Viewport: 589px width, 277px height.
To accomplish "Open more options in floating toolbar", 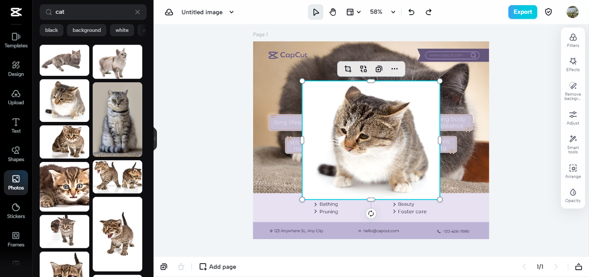I will click(394, 69).
